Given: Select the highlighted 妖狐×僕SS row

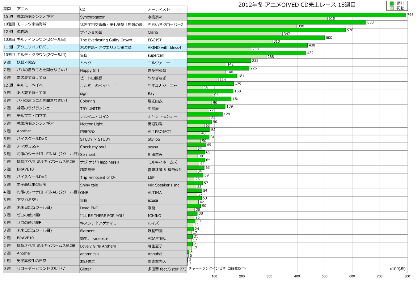Looking at the screenshot, I should point(93,63).
